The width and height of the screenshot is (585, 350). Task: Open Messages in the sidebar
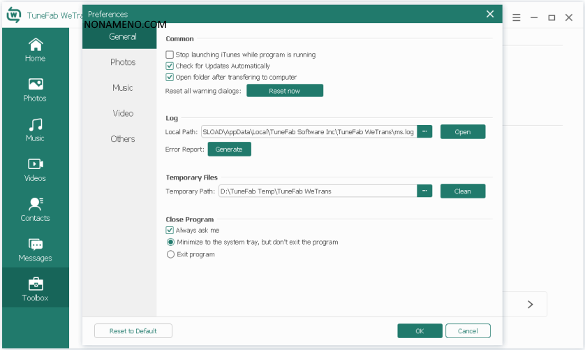coord(35,249)
